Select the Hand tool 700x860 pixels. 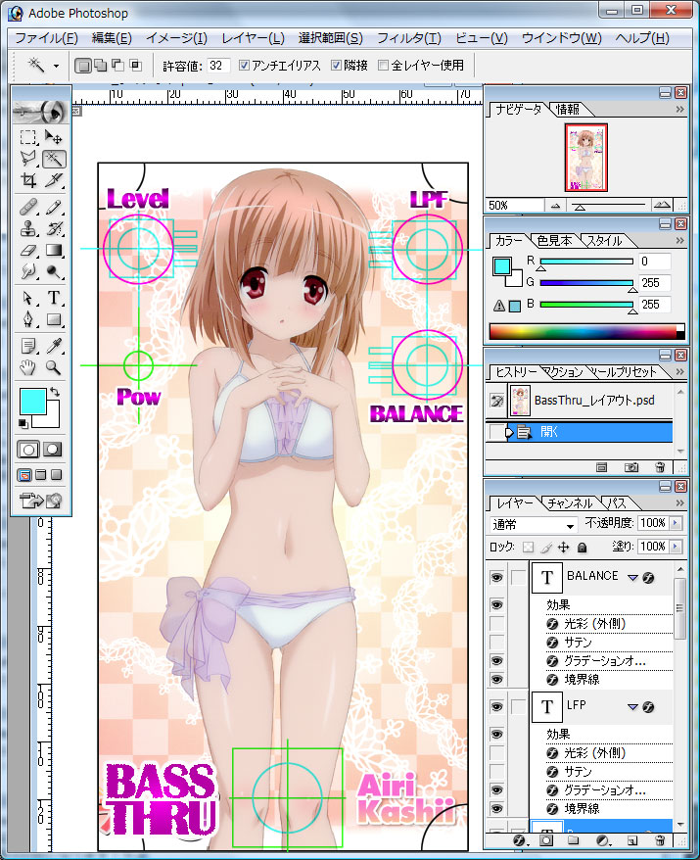28,367
